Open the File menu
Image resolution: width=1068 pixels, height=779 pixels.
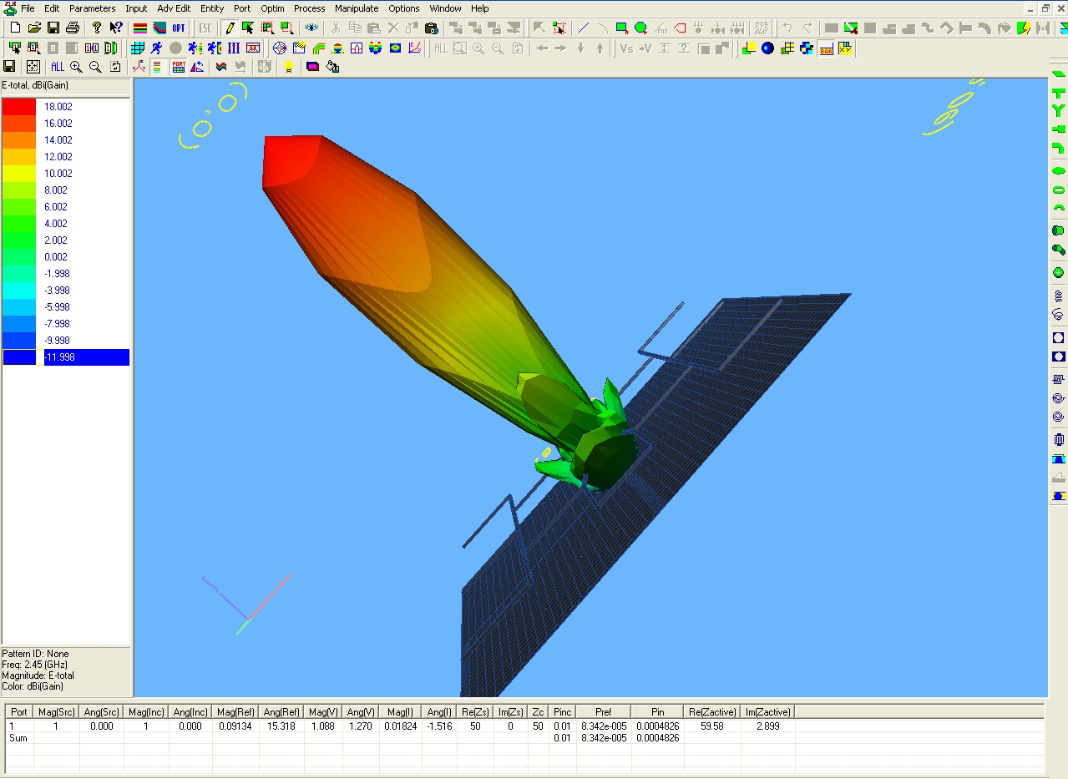coord(28,8)
